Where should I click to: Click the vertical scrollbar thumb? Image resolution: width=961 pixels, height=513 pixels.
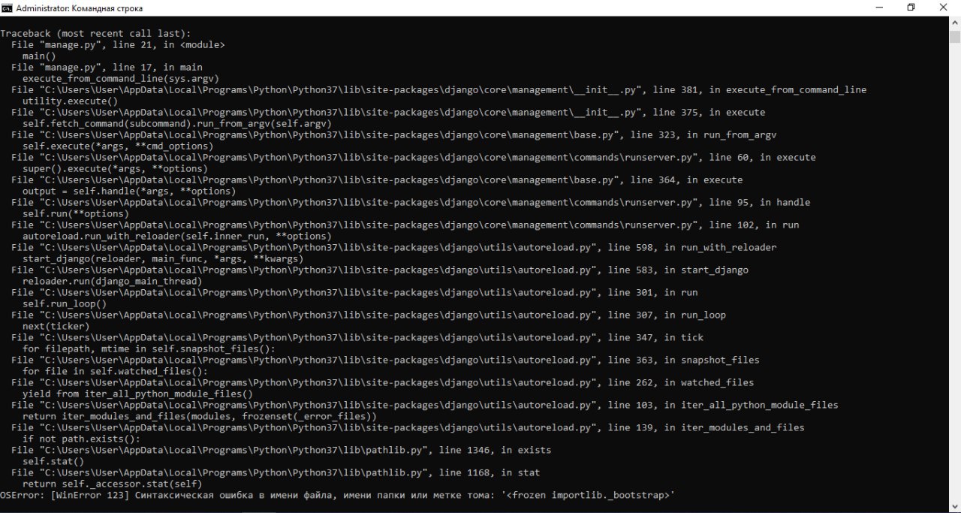point(954,38)
